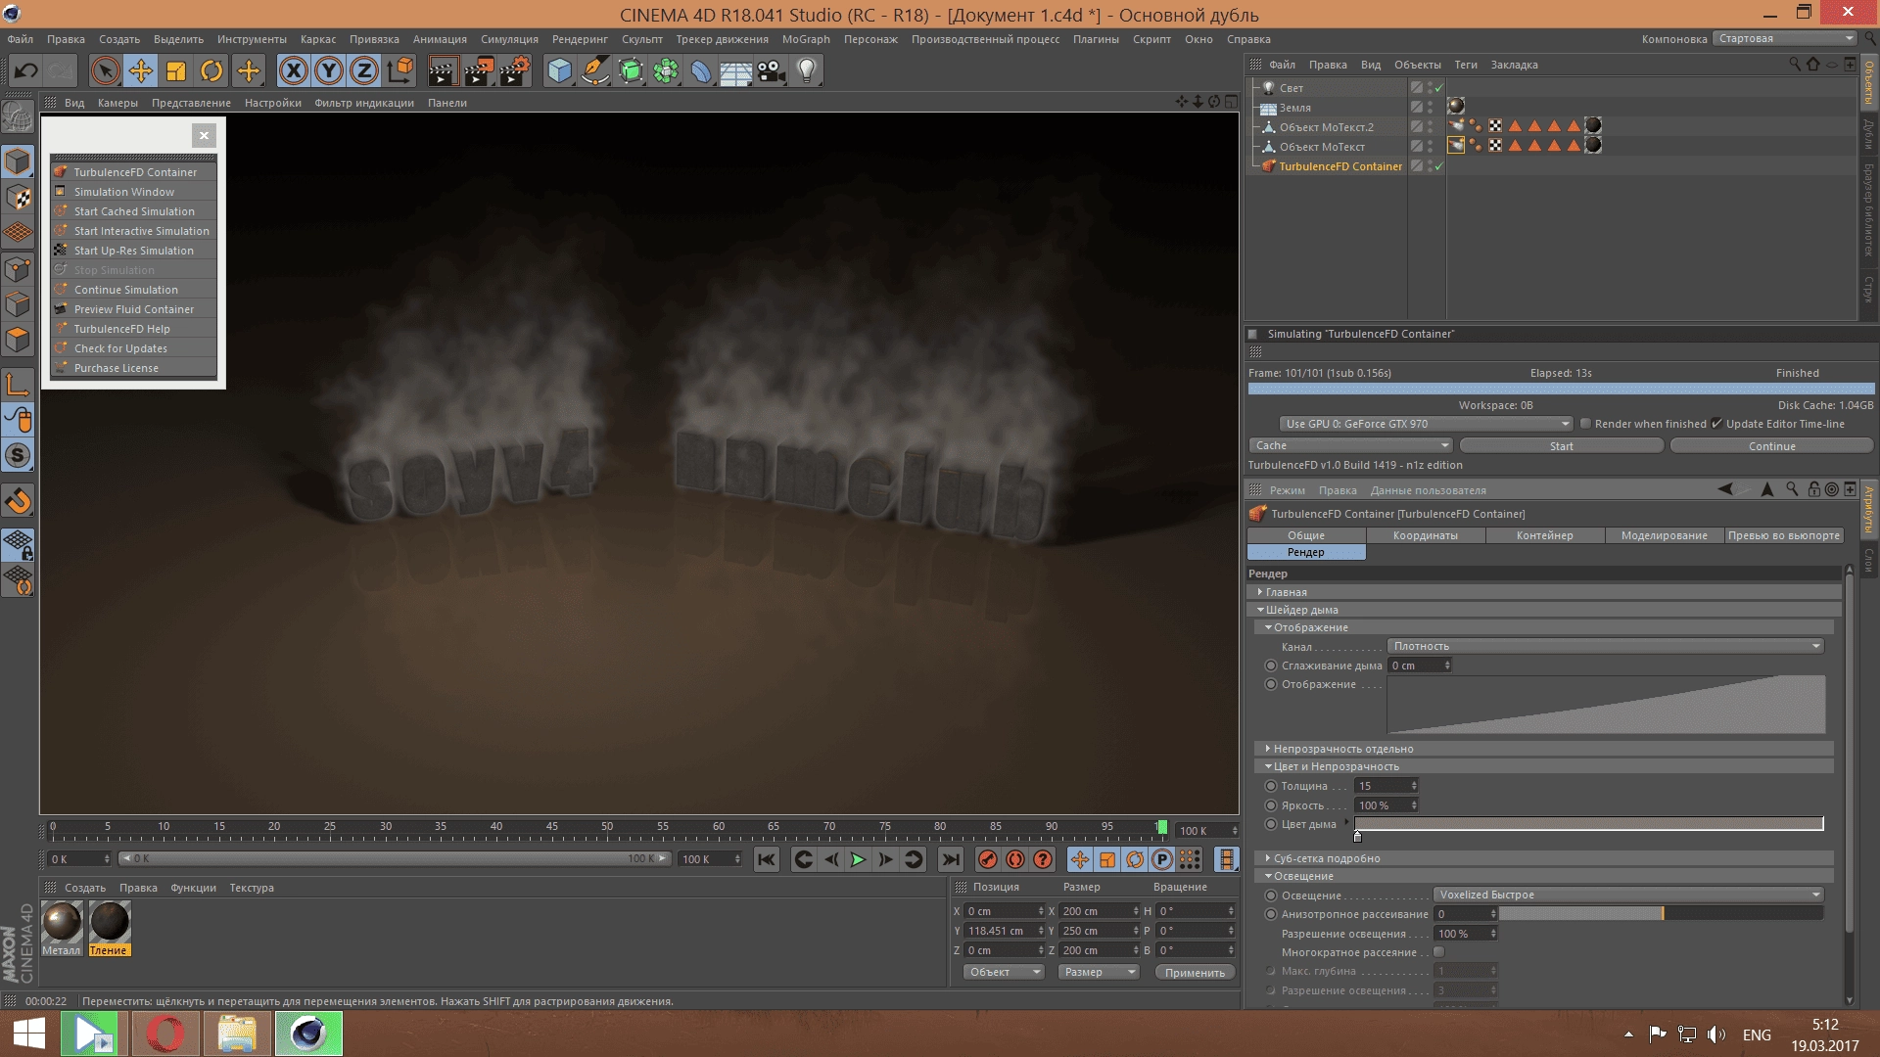Click the Undo arrow icon

tap(26, 70)
